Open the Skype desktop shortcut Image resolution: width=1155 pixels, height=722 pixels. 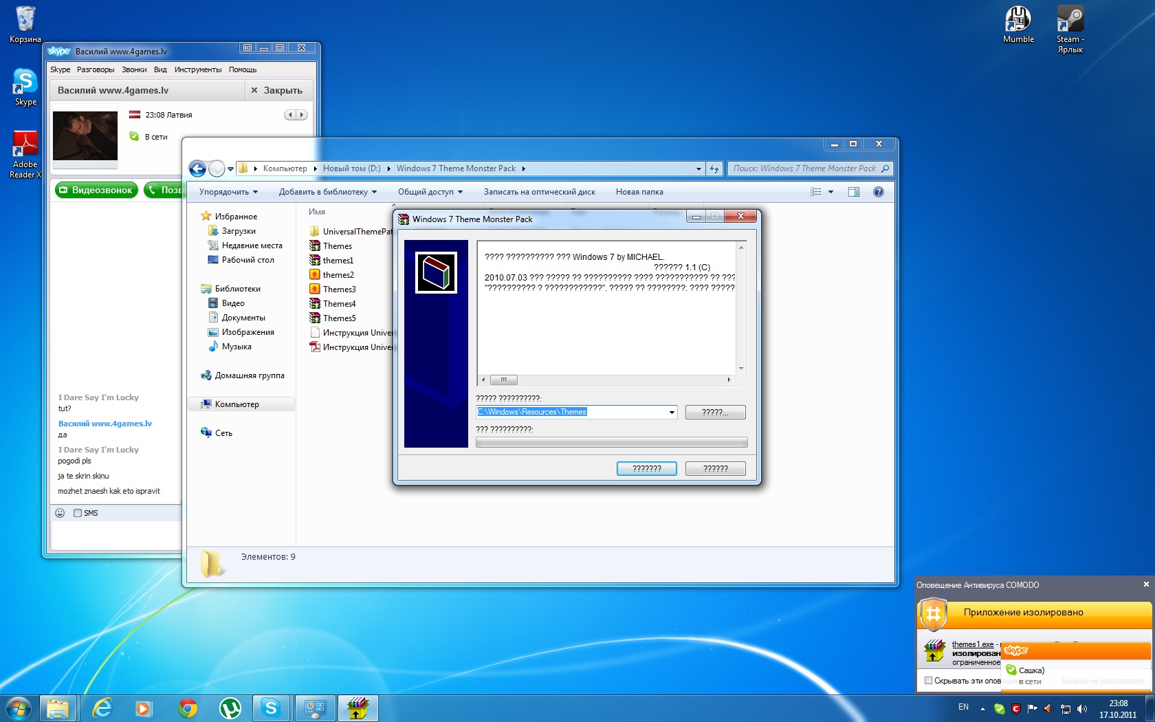point(25,87)
